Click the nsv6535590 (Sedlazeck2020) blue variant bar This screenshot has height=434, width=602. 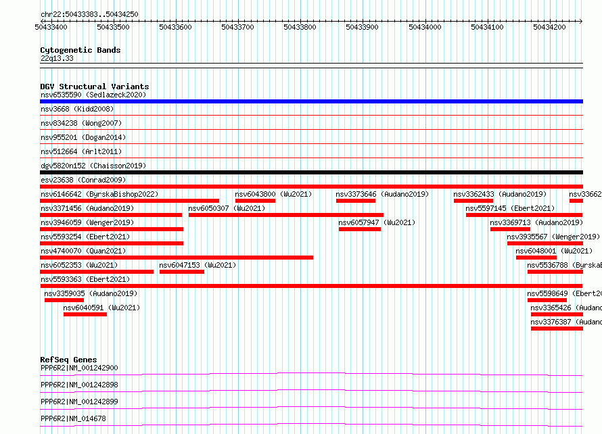[311, 101]
